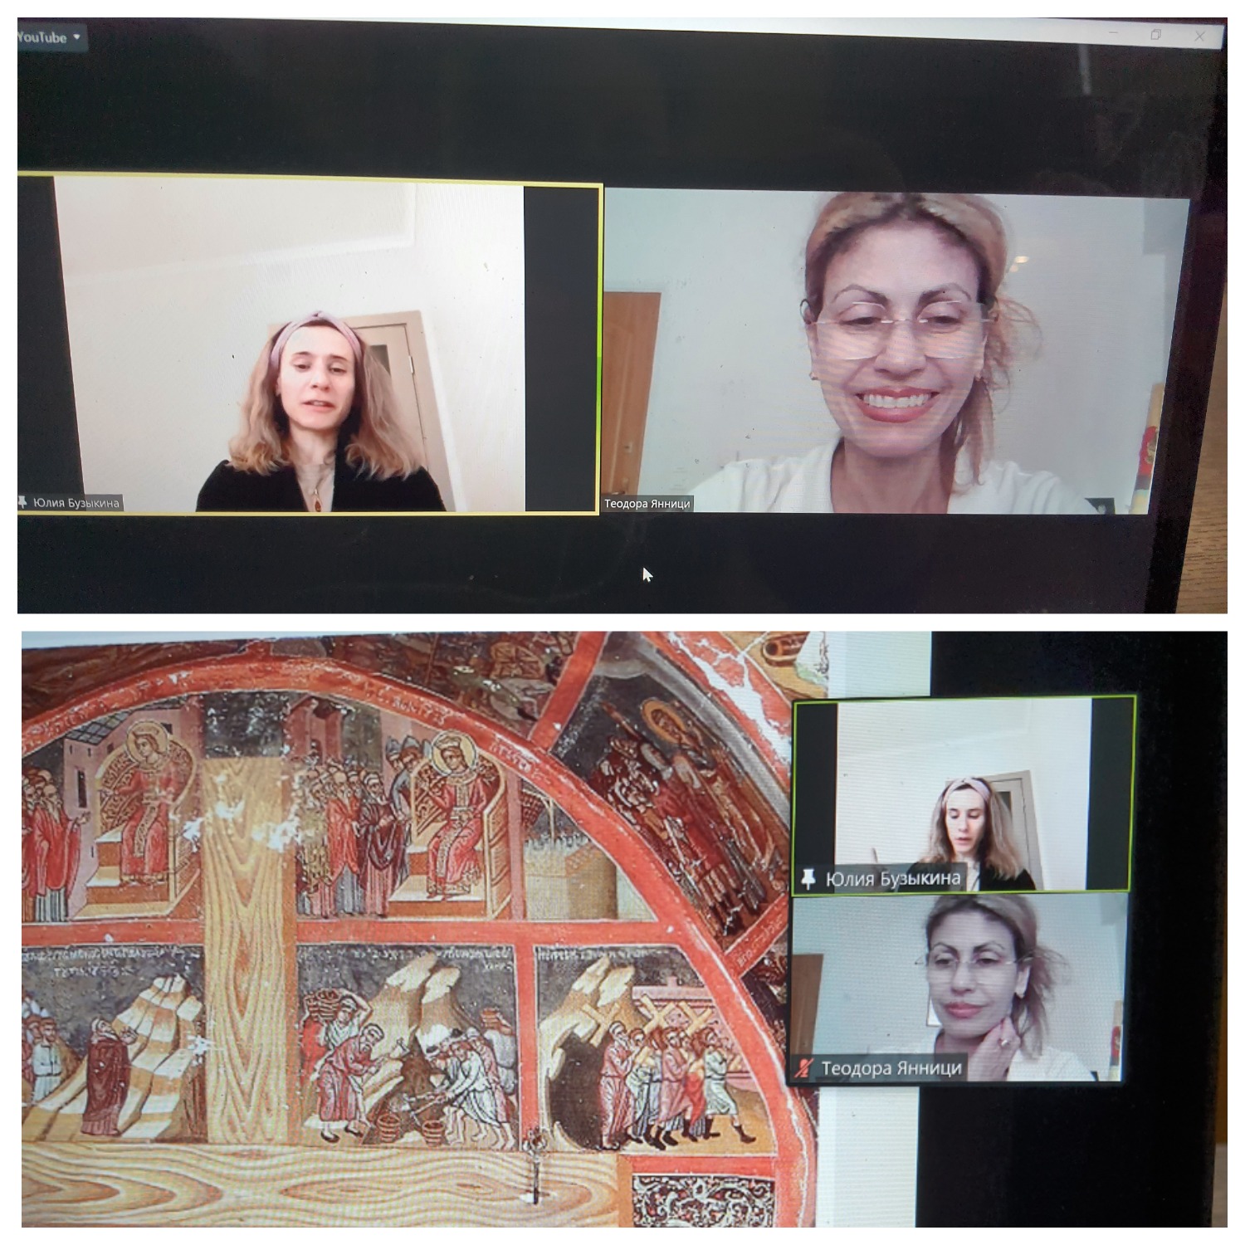The image size is (1245, 1245).
Task: Click the pin icon beside Юлия Бузыкина in gallery view
Action: 23,502
